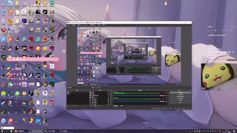Click the first mixer channel's blue volume slider
This screenshot has width=237, height=133.
pyautogui.click(x=137, y=95)
